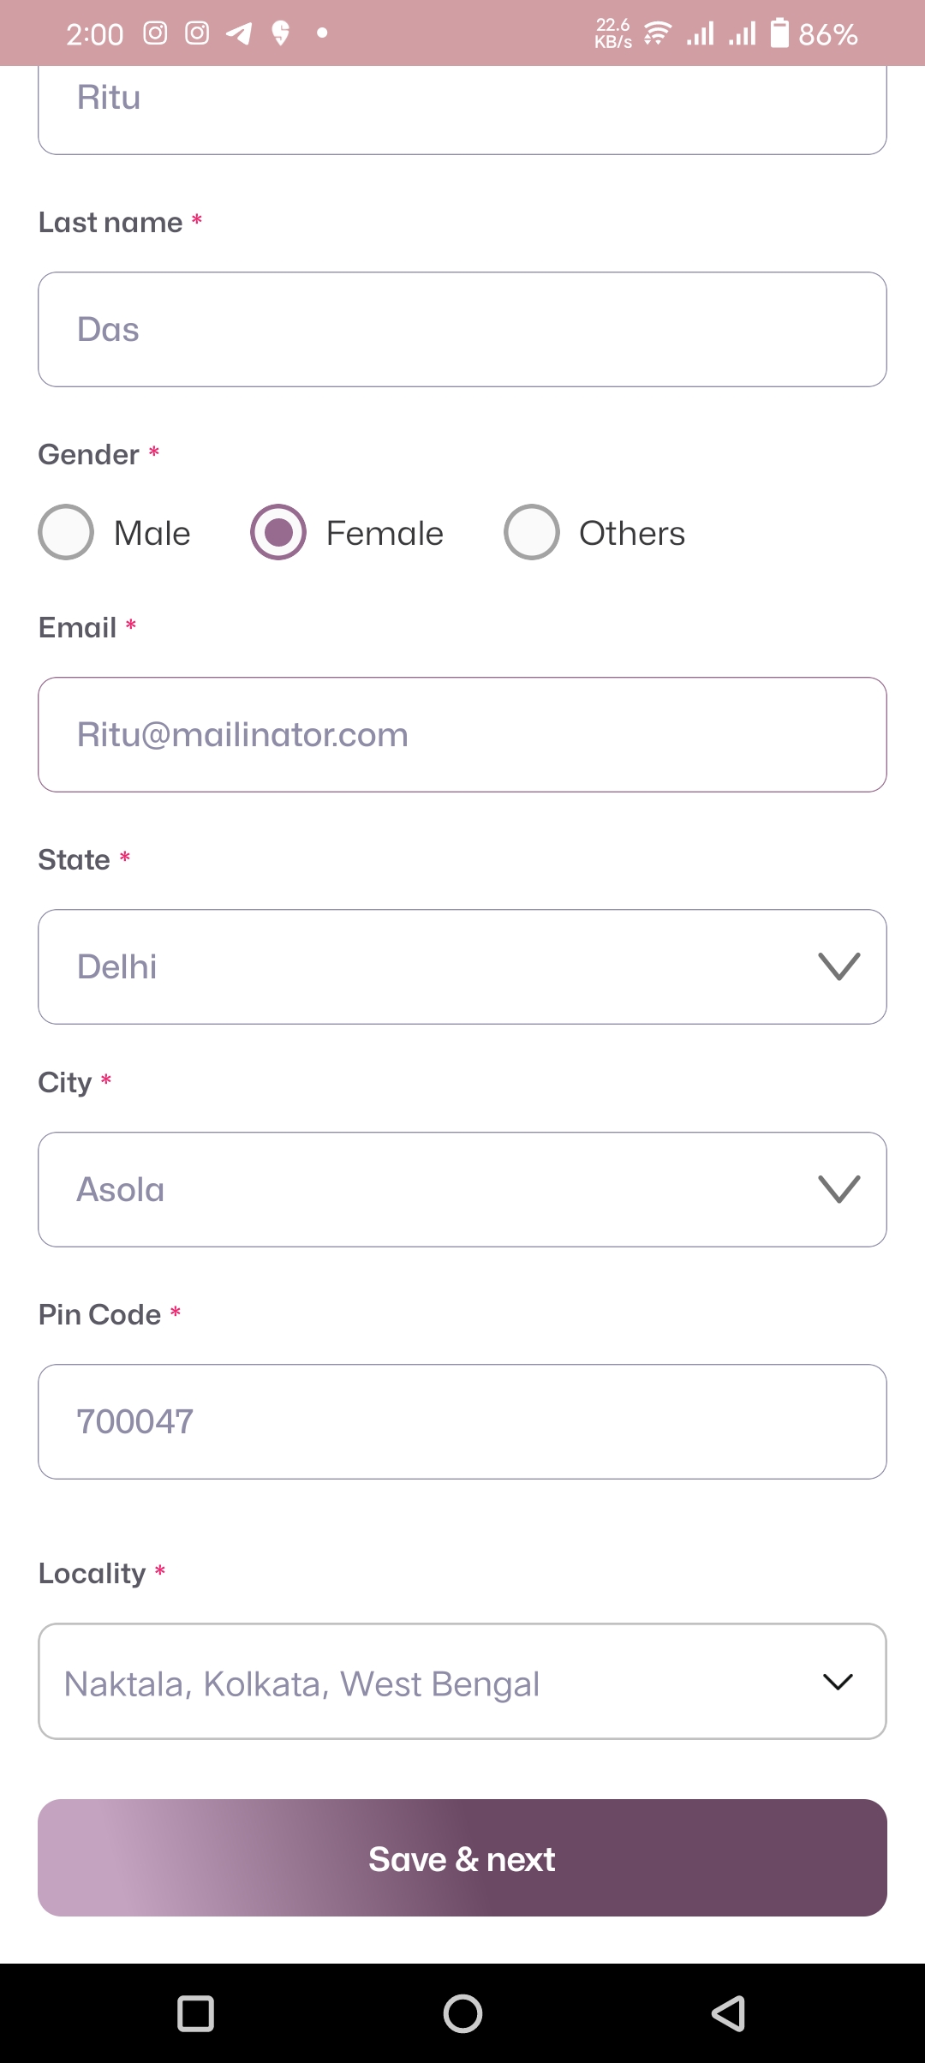Edit the Pin Code field 700047
925x2063 pixels.
[x=462, y=1421]
